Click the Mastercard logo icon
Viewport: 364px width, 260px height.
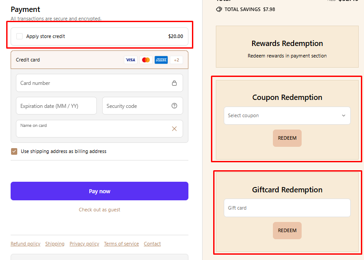coord(146,60)
